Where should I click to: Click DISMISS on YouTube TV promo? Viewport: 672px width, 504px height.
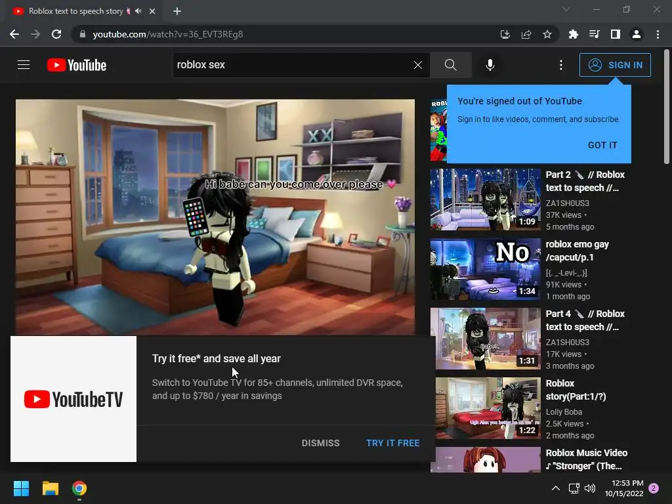click(x=320, y=443)
